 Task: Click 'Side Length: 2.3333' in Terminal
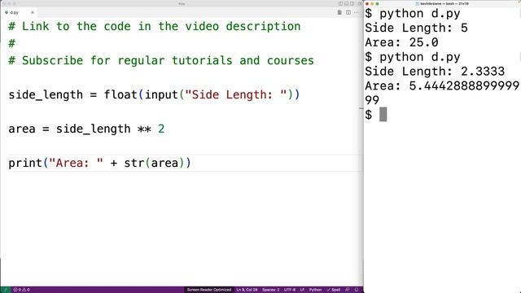click(435, 72)
